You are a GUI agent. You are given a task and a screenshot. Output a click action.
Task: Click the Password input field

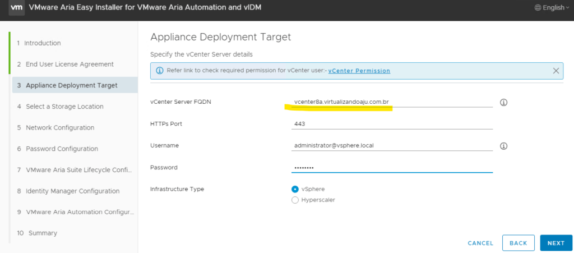click(392, 168)
